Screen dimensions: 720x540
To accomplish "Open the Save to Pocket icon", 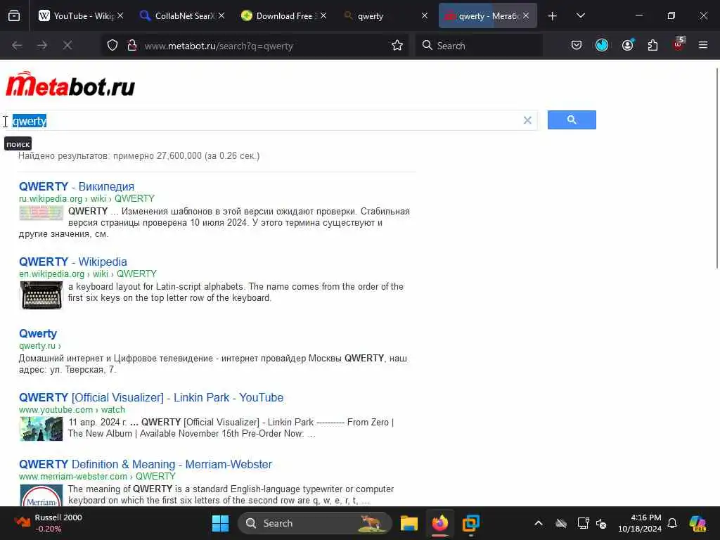I will point(577,45).
